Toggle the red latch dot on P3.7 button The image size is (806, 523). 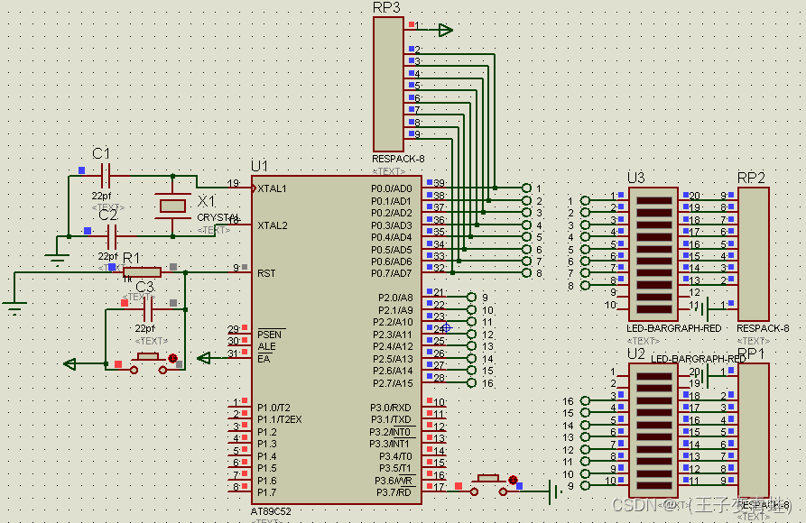click(512, 480)
